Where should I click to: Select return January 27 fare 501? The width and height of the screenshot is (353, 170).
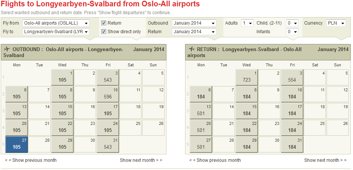[x=201, y=145]
